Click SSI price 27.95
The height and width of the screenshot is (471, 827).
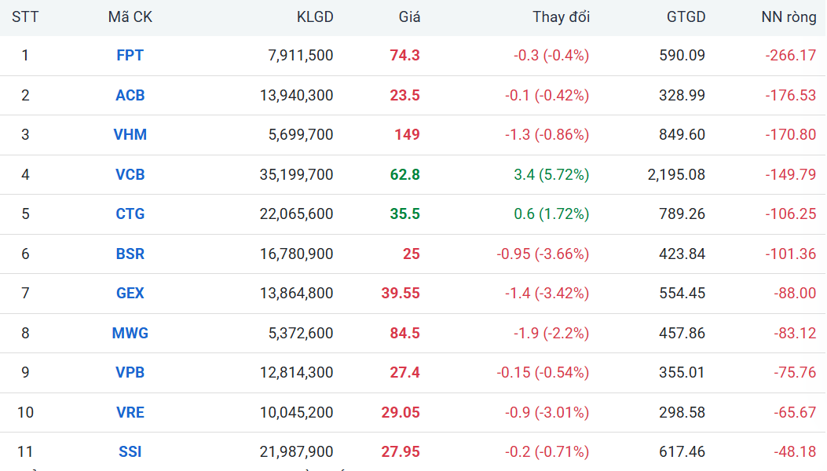(x=401, y=452)
